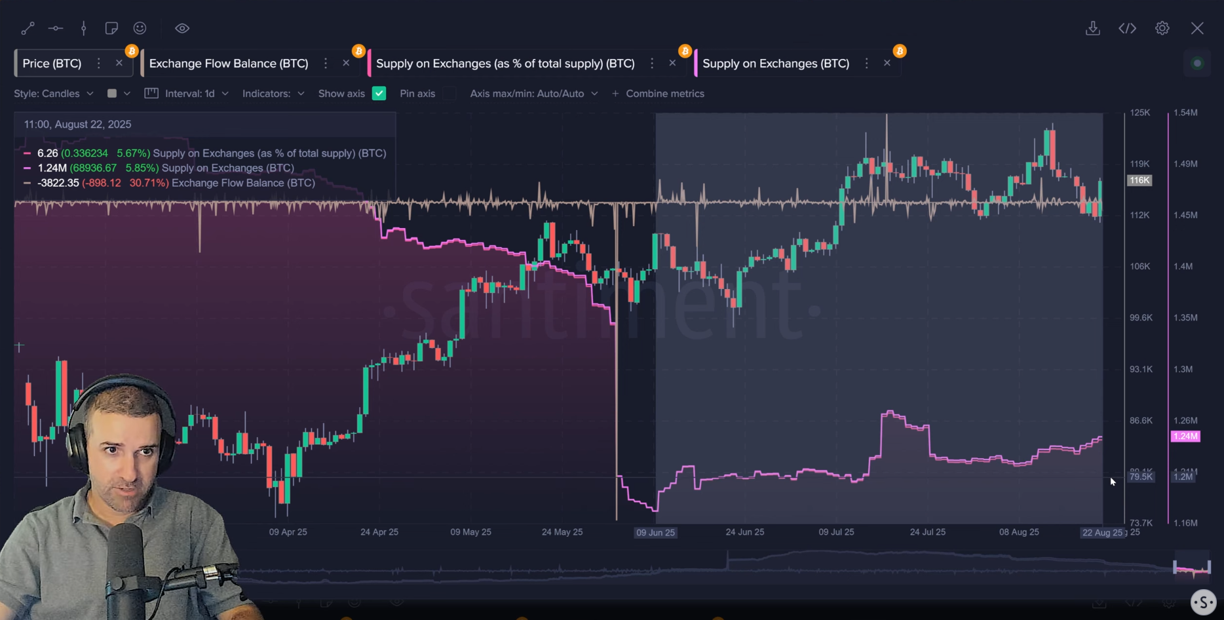Uncheck the Show axis checkbox
This screenshot has height=620, width=1224.
click(x=379, y=93)
